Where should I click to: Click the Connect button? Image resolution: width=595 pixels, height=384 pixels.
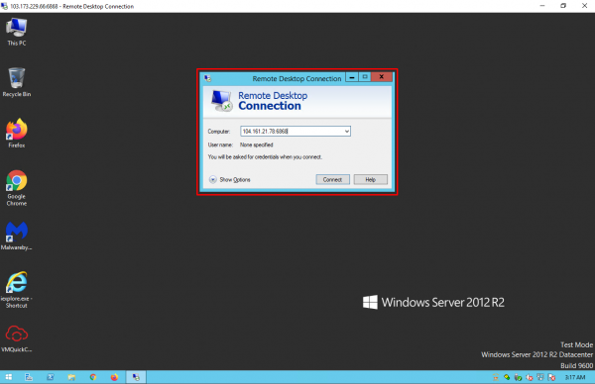tap(332, 179)
